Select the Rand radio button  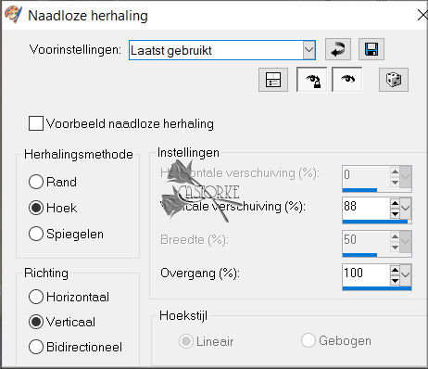36,182
